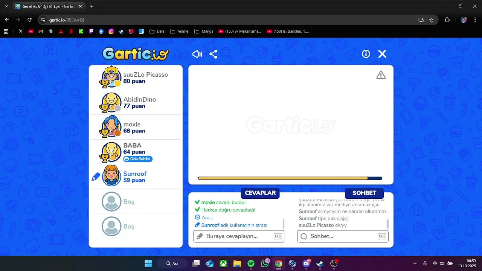Open the Twitch bookmark
Viewport: 482px width, 271px height.
coord(91,32)
